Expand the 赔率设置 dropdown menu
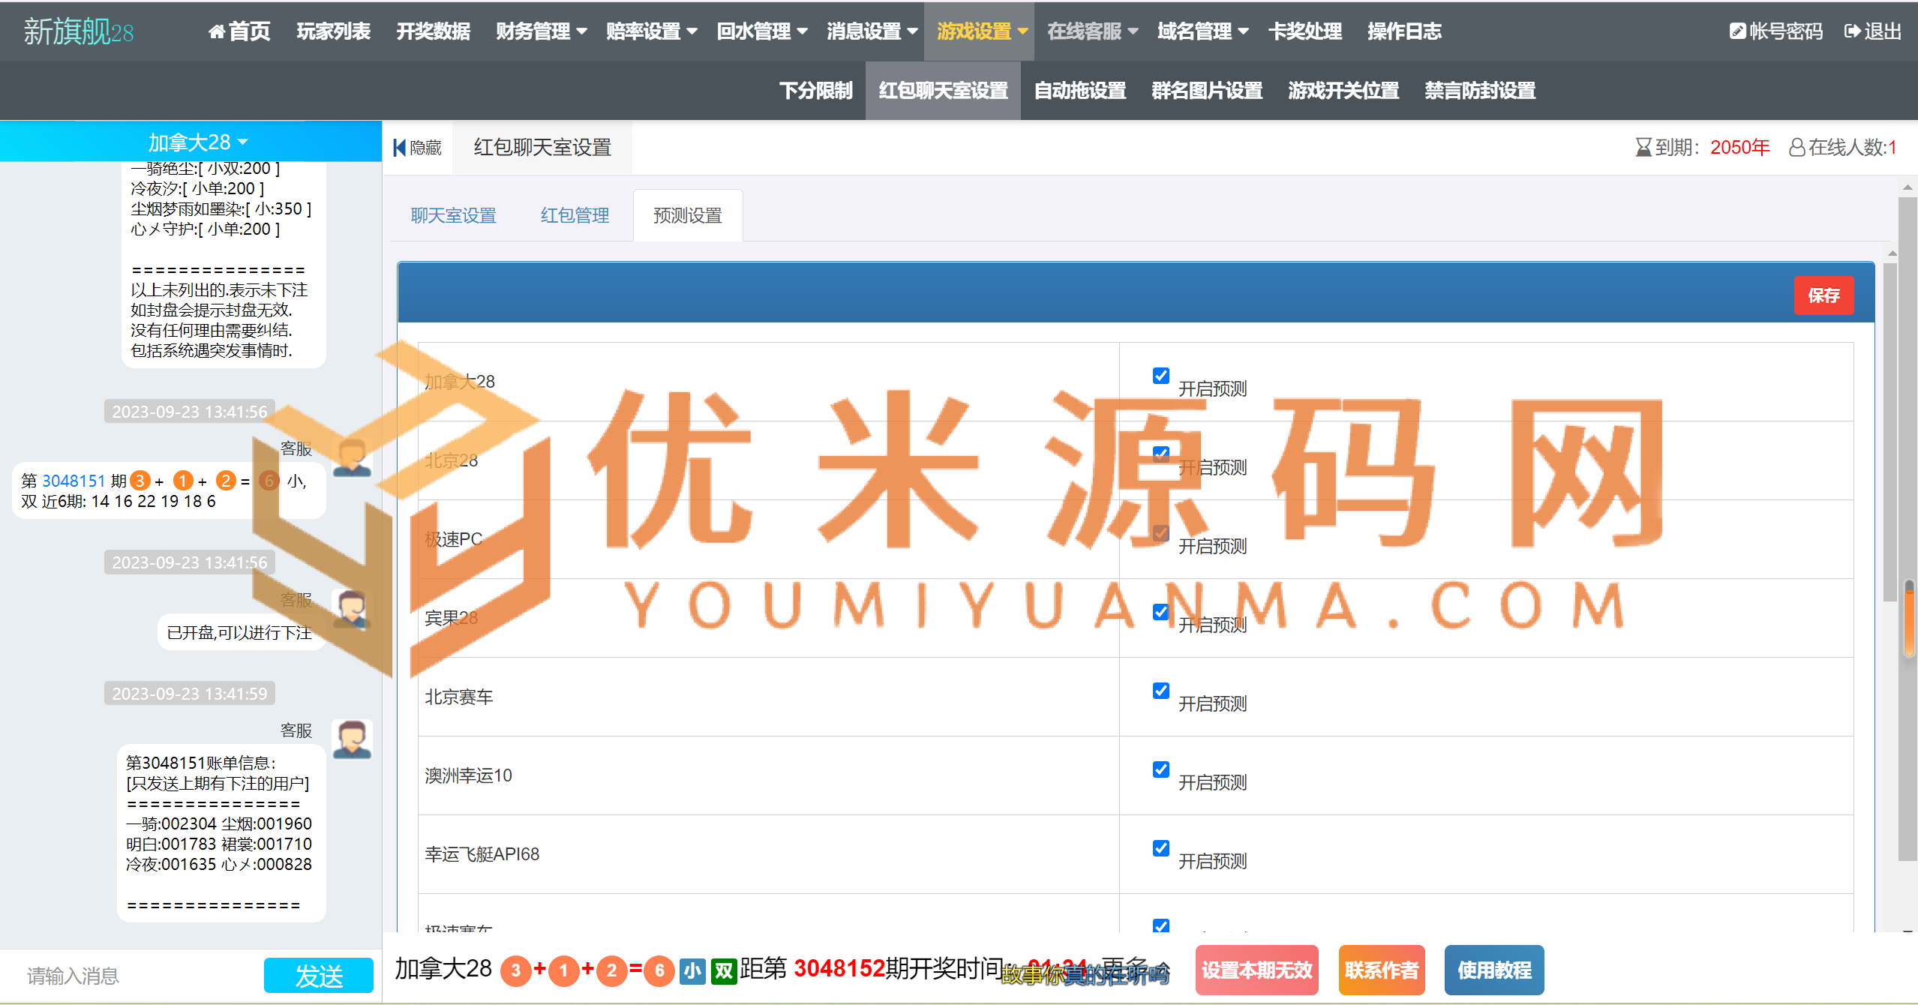This screenshot has height=1005, width=1918. click(651, 31)
